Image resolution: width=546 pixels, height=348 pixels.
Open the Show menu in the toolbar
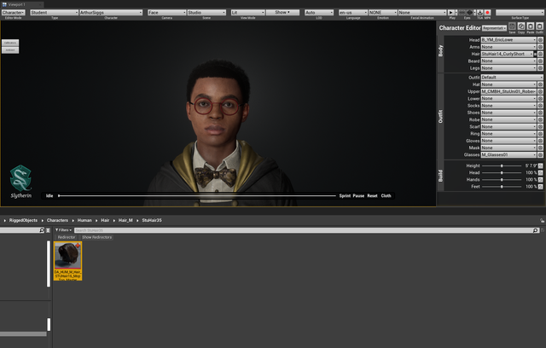(x=282, y=13)
